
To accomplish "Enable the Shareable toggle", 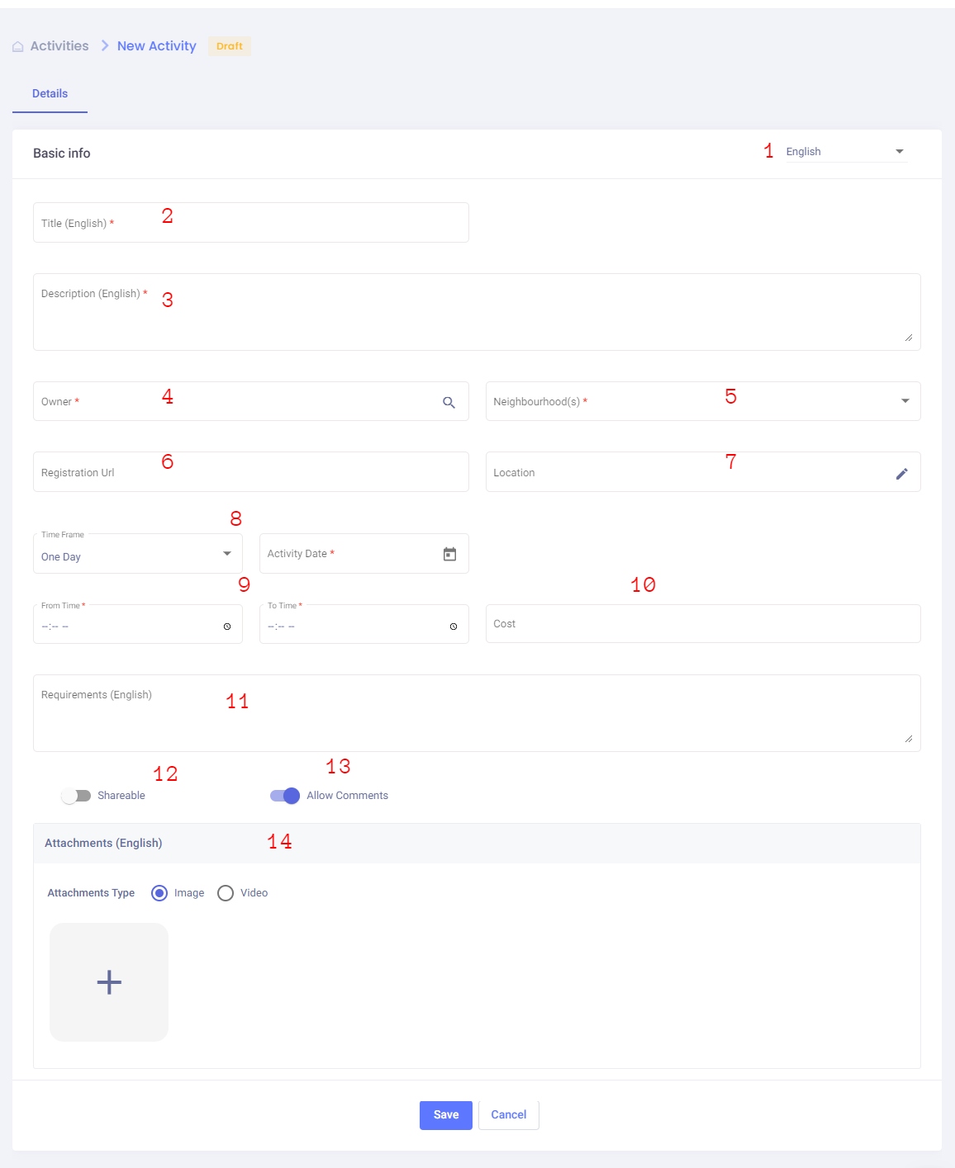I will pos(76,796).
